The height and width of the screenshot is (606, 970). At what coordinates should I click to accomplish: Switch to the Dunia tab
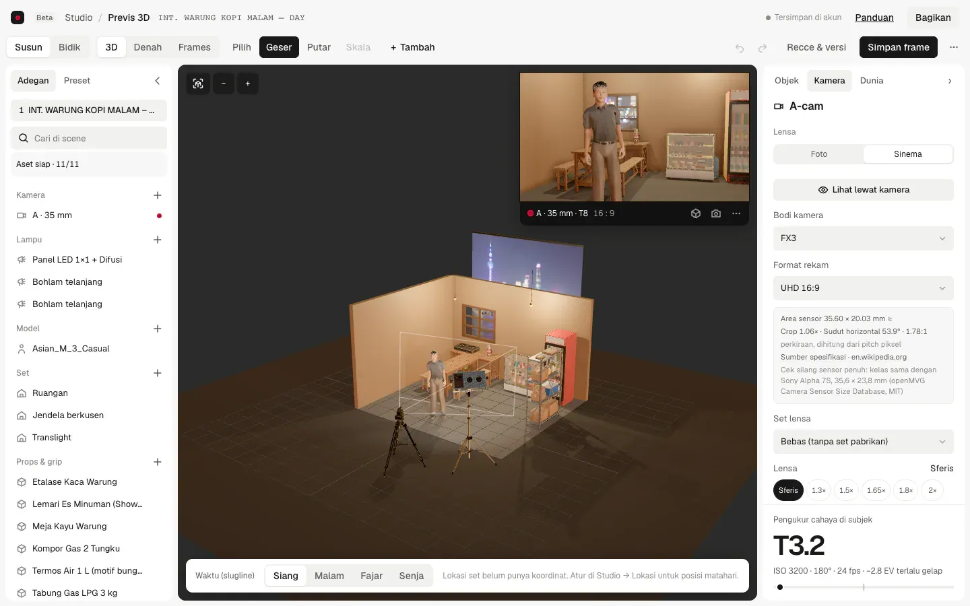tap(872, 81)
